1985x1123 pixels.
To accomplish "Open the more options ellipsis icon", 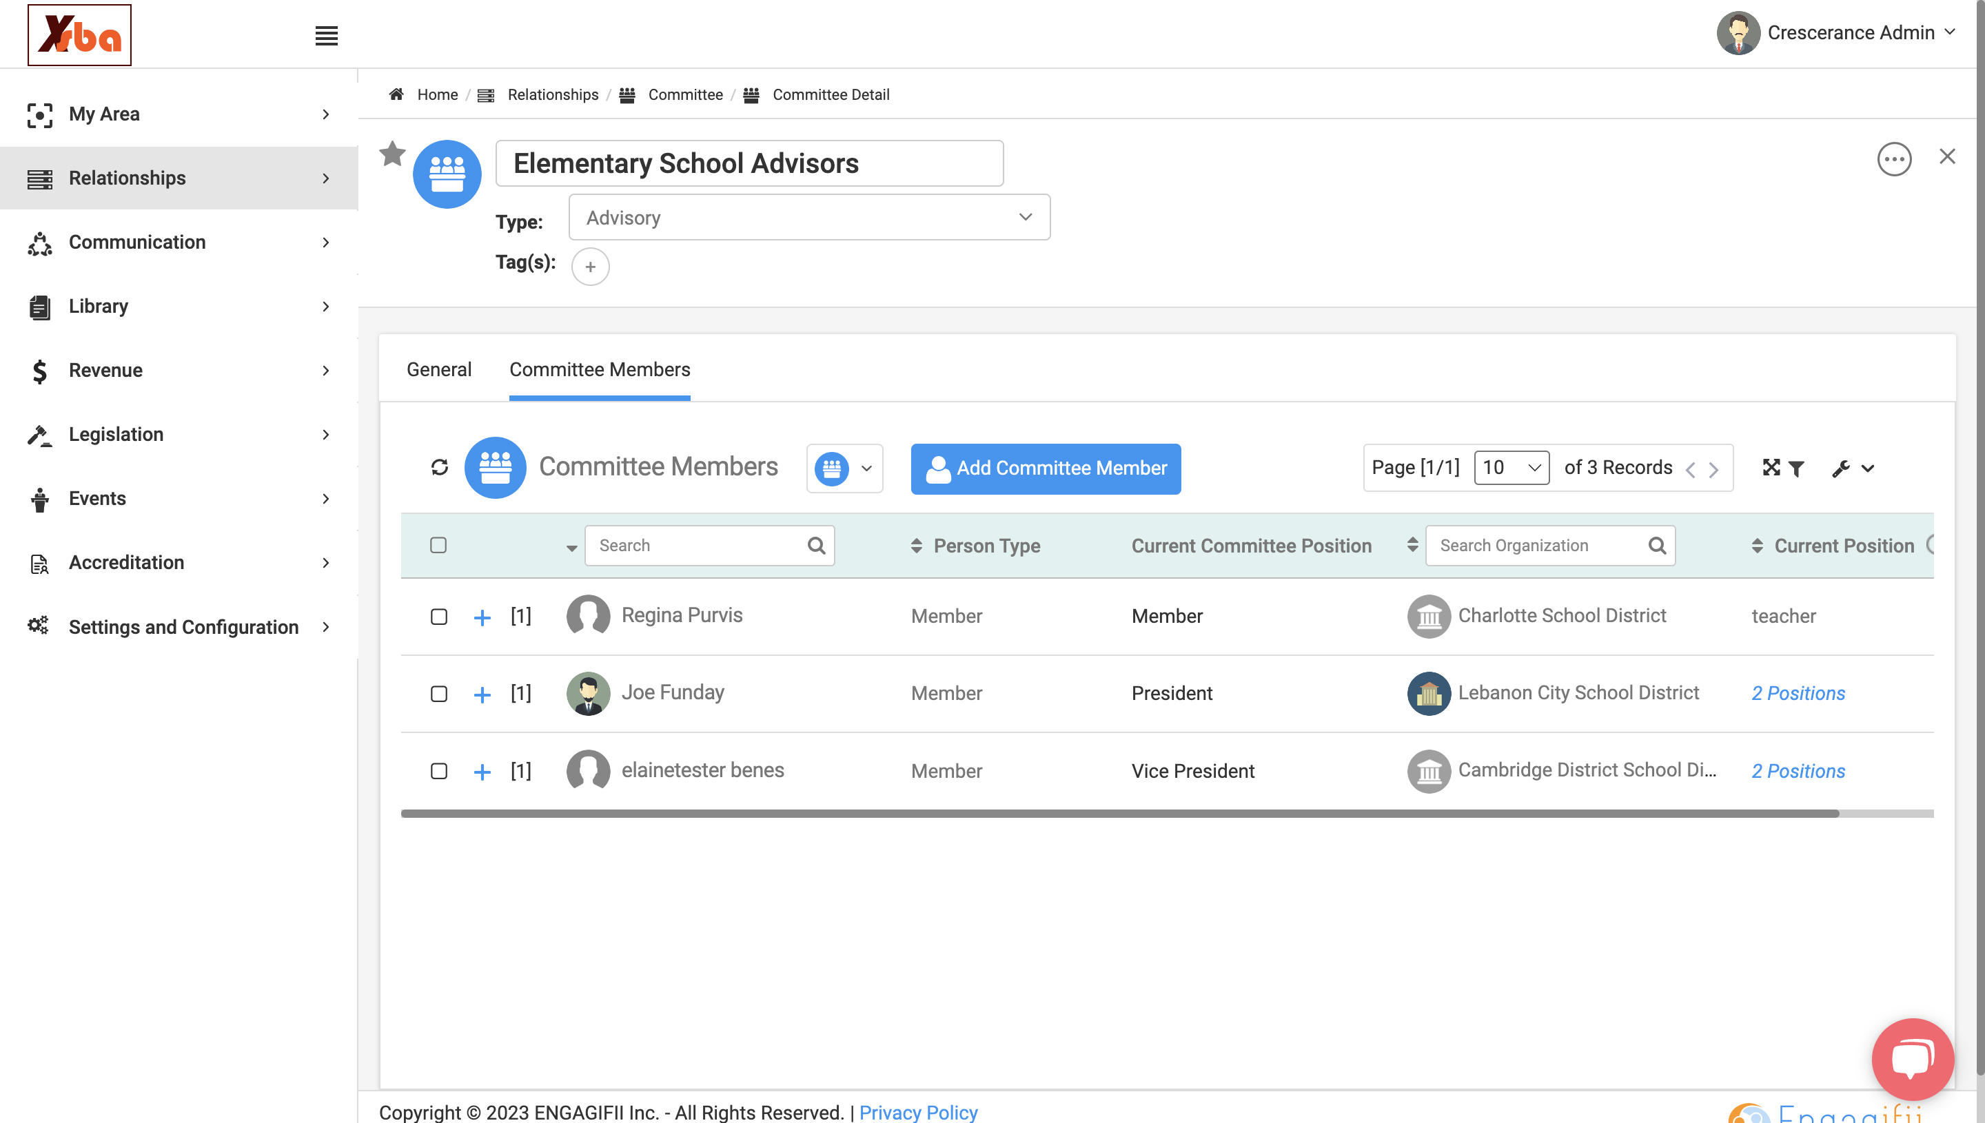I will pyautogui.click(x=1894, y=160).
